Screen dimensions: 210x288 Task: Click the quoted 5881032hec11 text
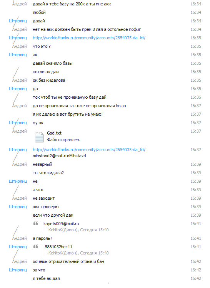coord(58,247)
